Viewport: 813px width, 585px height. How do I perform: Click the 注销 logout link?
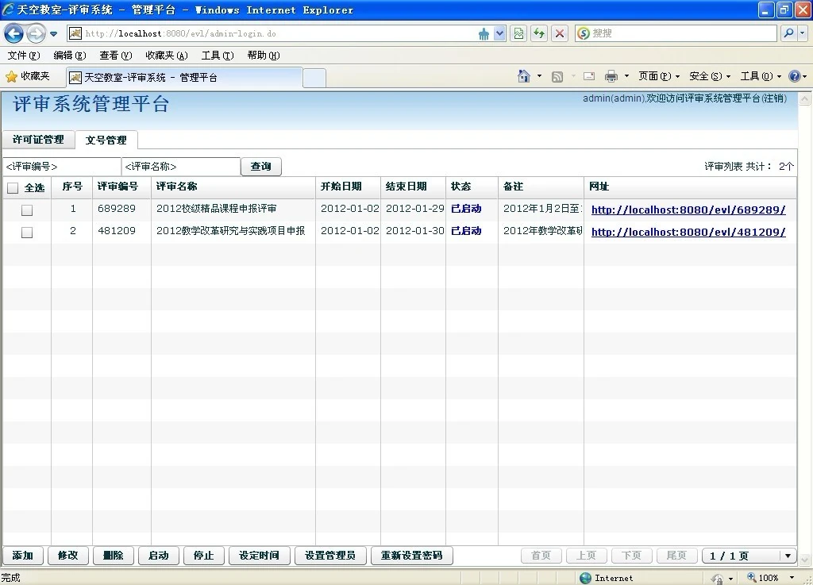[774, 98]
